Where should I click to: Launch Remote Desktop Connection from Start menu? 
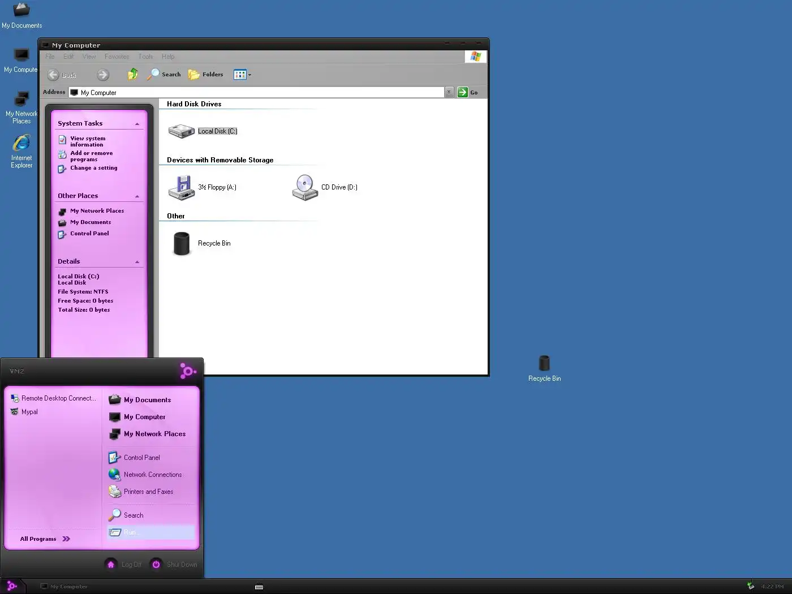pyautogui.click(x=54, y=398)
